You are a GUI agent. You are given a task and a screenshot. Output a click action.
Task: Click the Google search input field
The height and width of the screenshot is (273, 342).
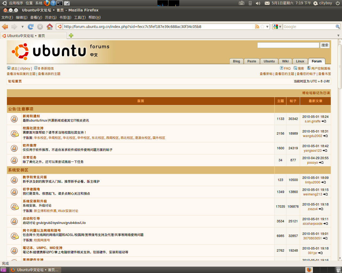309,27
